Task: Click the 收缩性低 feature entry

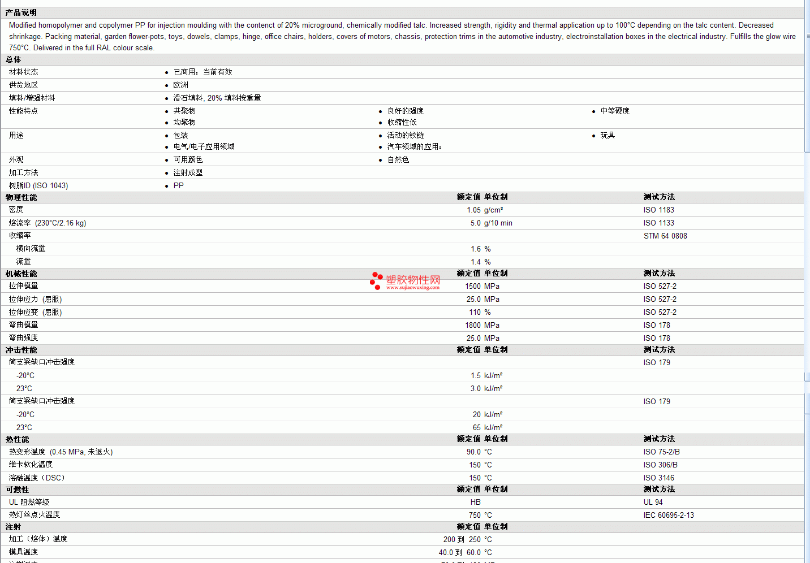Action: point(402,122)
